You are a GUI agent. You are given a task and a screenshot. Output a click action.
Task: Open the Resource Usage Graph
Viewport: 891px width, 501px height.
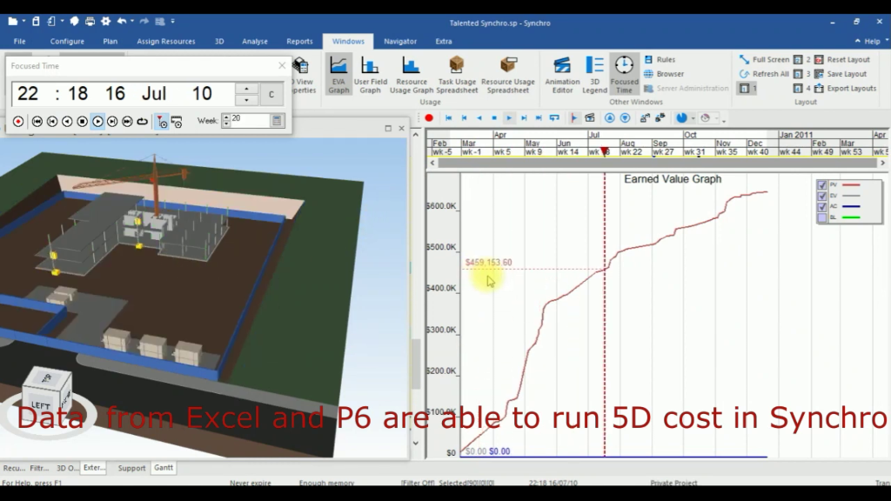pos(412,75)
